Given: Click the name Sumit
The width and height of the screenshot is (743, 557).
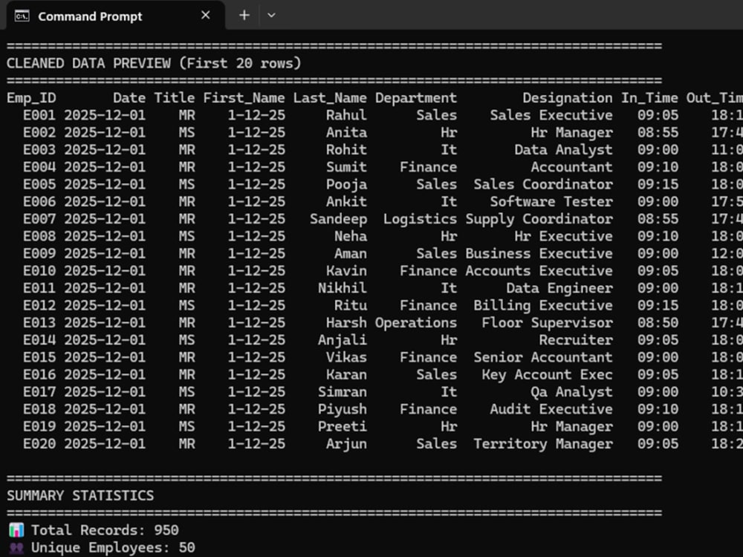Looking at the screenshot, I should tap(346, 167).
